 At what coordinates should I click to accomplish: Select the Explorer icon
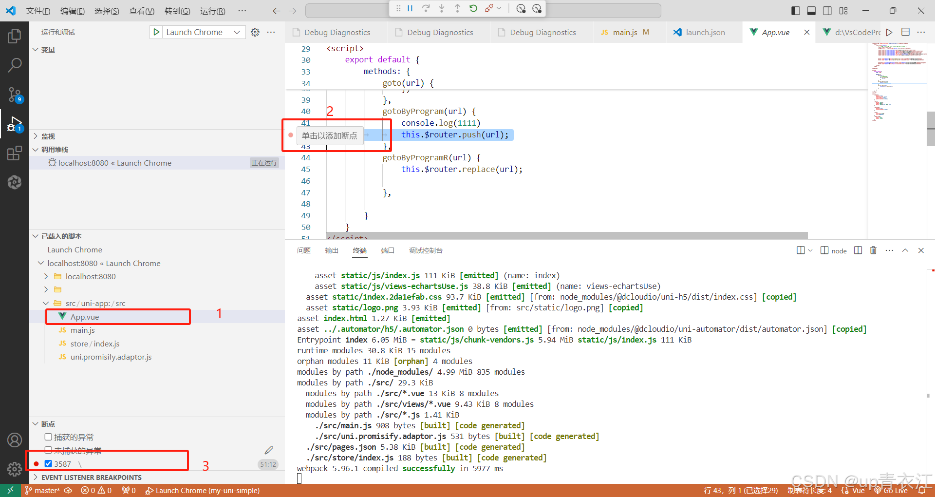(x=15, y=35)
